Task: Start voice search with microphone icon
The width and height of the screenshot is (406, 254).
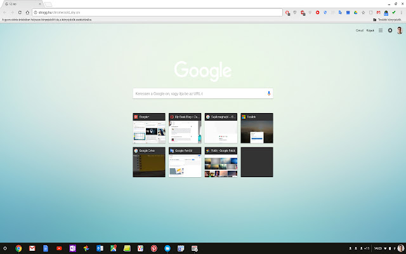Action: pyautogui.click(x=269, y=93)
